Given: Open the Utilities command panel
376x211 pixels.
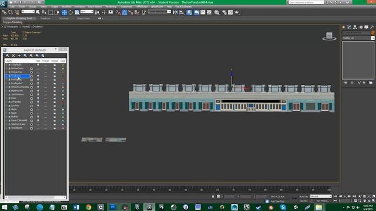Looking at the screenshot, I should (x=372, y=27).
